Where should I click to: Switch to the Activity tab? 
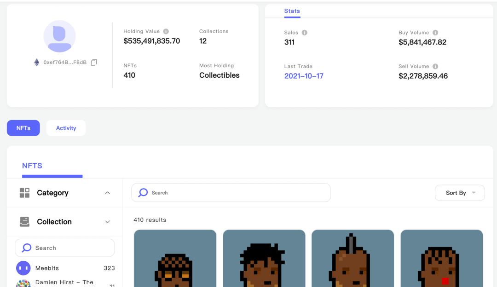pyautogui.click(x=66, y=128)
